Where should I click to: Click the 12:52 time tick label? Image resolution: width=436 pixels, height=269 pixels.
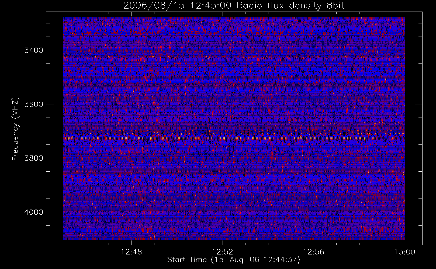click(223, 252)
